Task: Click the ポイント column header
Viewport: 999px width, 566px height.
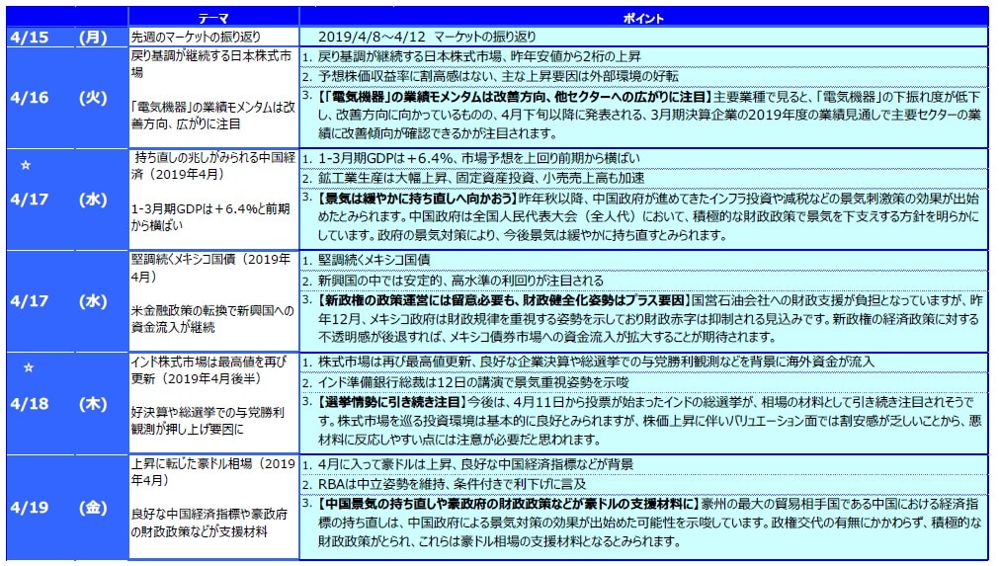Action: [643, 18]
